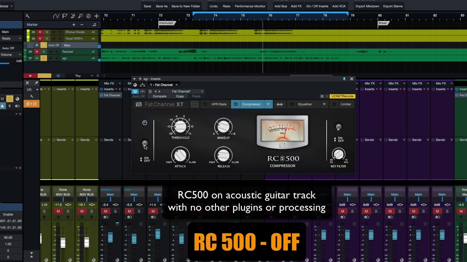Add tracks with the toolbar plus icon
467x262 pixels.
96,16
